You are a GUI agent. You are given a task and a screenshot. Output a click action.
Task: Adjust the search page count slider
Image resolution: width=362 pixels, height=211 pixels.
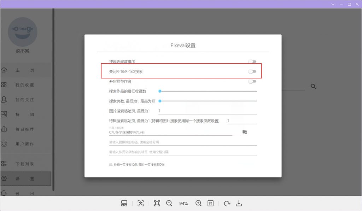click(x=208, y=101)
